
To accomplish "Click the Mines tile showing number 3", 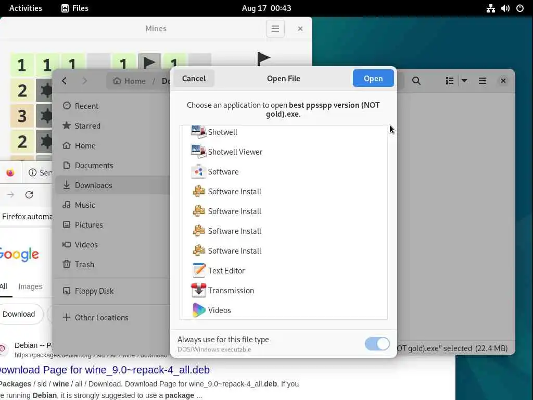I will pyautogui.click(x=22, y=116).
